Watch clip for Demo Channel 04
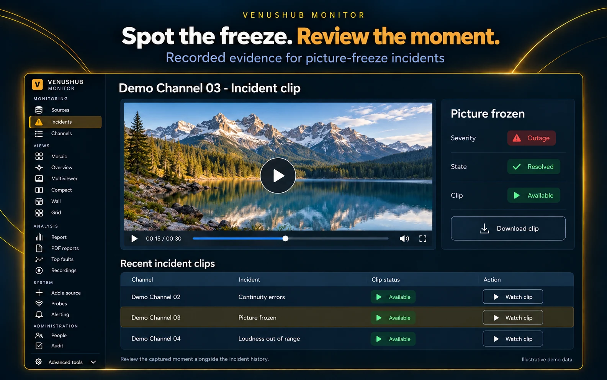Image resolution: width=607 pixels, height=380 pixels. pos(513,339)
